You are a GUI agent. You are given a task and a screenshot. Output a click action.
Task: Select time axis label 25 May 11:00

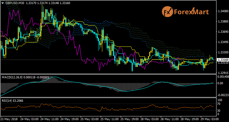pos(109,119)
